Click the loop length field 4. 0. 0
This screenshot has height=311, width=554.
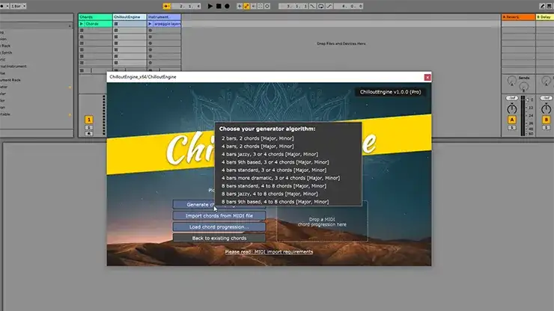tap(349, 6)
